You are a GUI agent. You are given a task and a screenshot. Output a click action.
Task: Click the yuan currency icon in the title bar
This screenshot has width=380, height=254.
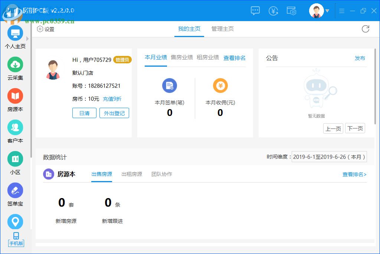273,11
